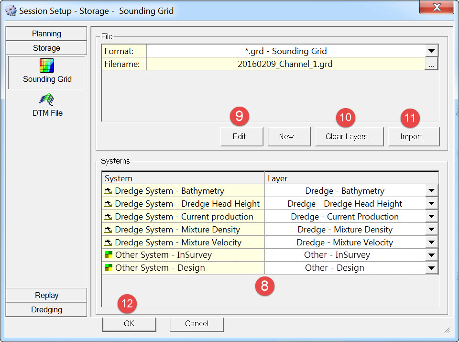Viewport: 459px width, 342px height.
Task: Click the Edit... button
Action: (242, 136)
